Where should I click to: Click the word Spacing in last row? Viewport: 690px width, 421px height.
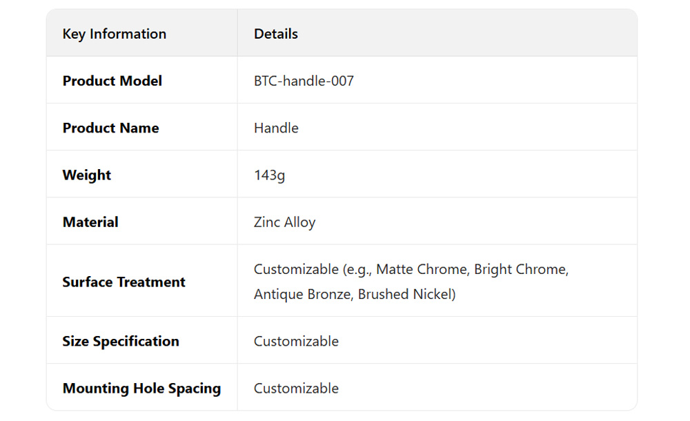194,388
